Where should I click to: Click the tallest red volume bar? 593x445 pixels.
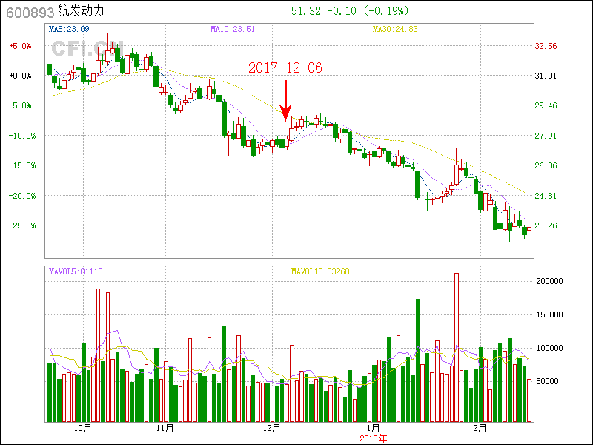(x=457, y=347)
